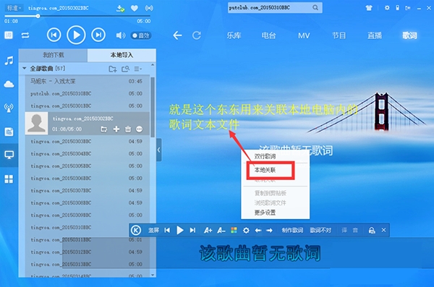Click Kugou K logo on lyric toolbar

tap(136, 231)
